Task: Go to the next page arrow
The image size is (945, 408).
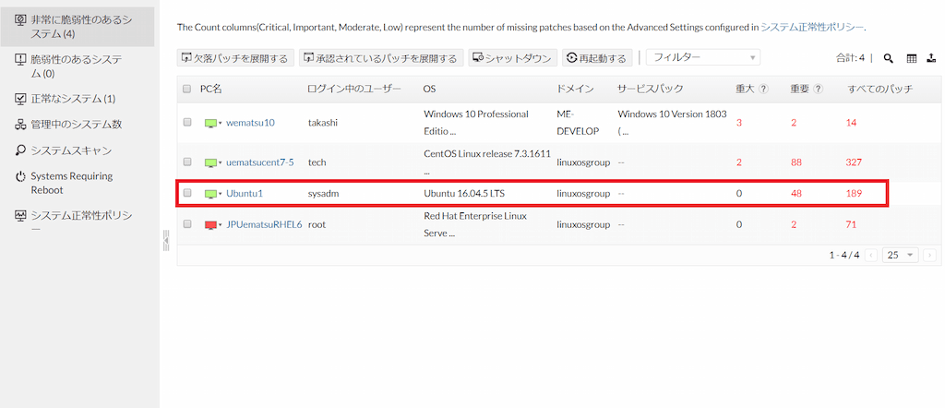Action: coord(929,255)
